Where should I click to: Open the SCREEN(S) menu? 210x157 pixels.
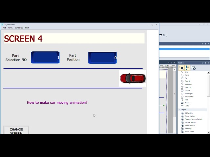point(19,28)
